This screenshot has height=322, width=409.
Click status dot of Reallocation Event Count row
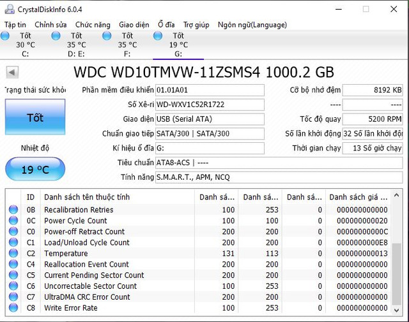13,264
